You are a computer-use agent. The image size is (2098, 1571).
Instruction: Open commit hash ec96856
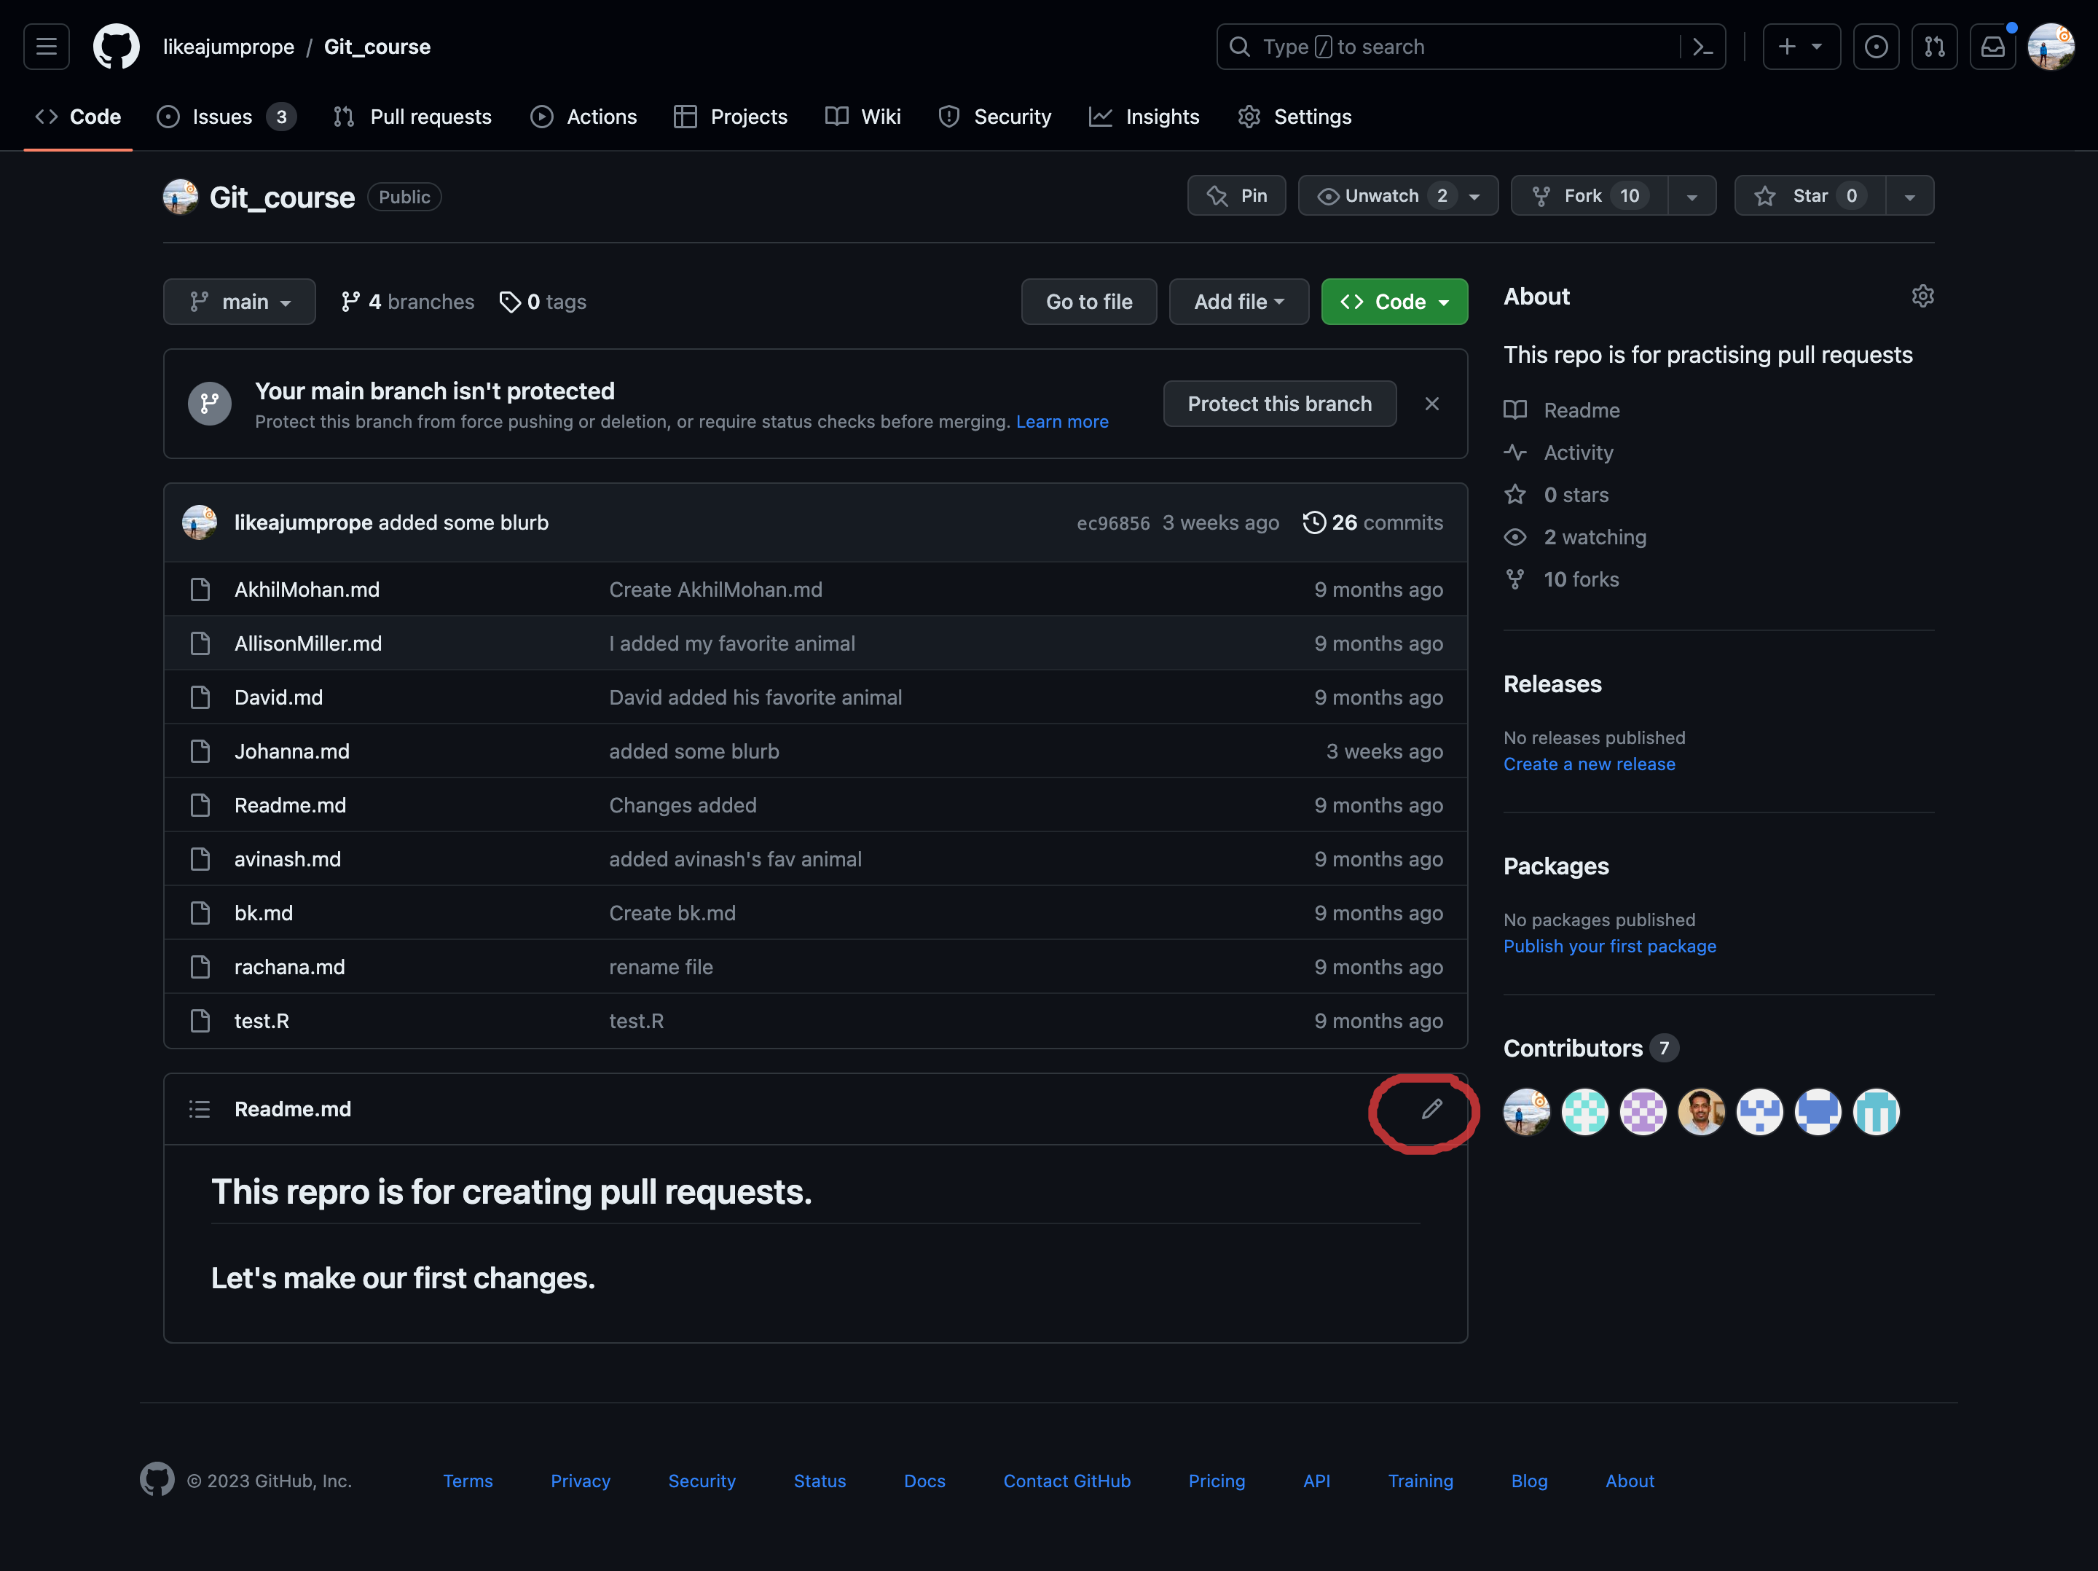[x=1112, y=522]
